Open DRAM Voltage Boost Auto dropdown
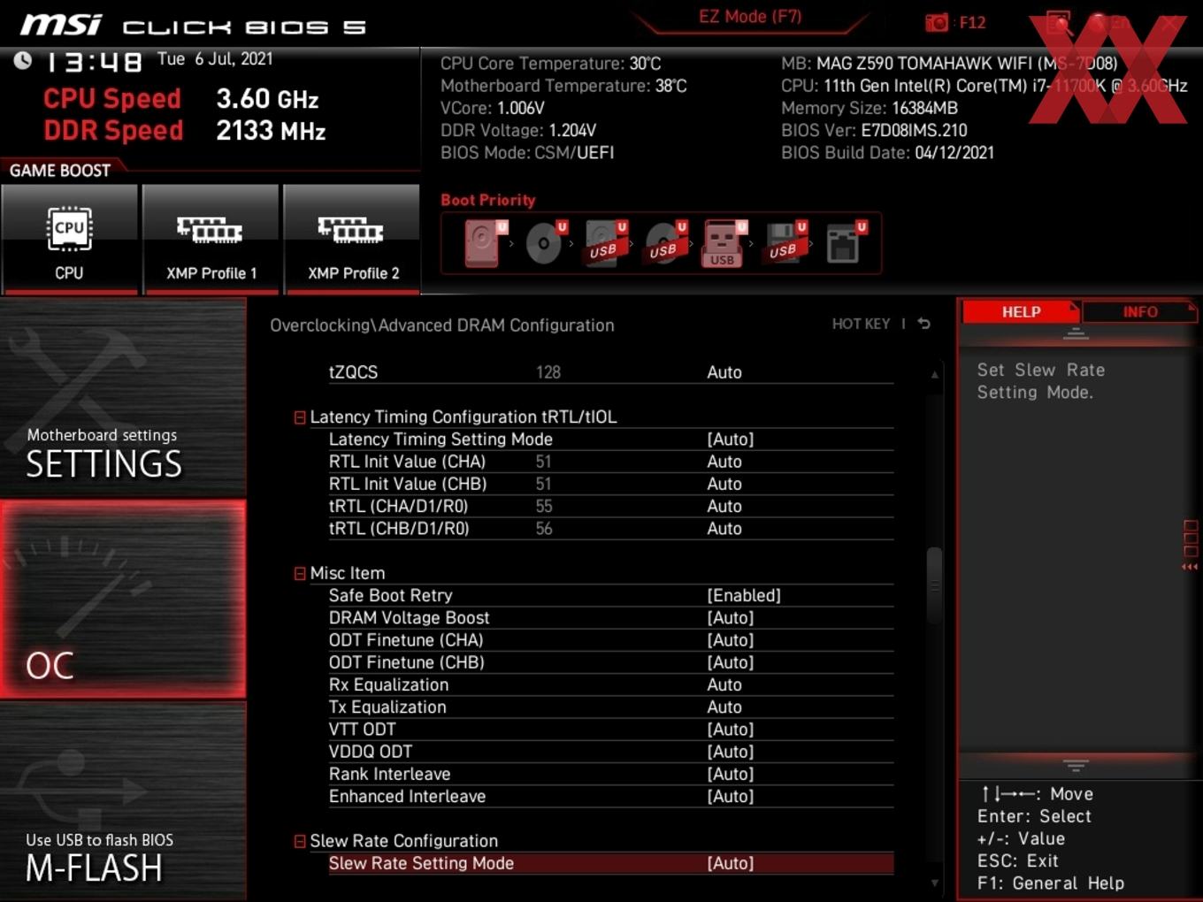Screen dimensions: 1203x902 (x=730, y=618)
